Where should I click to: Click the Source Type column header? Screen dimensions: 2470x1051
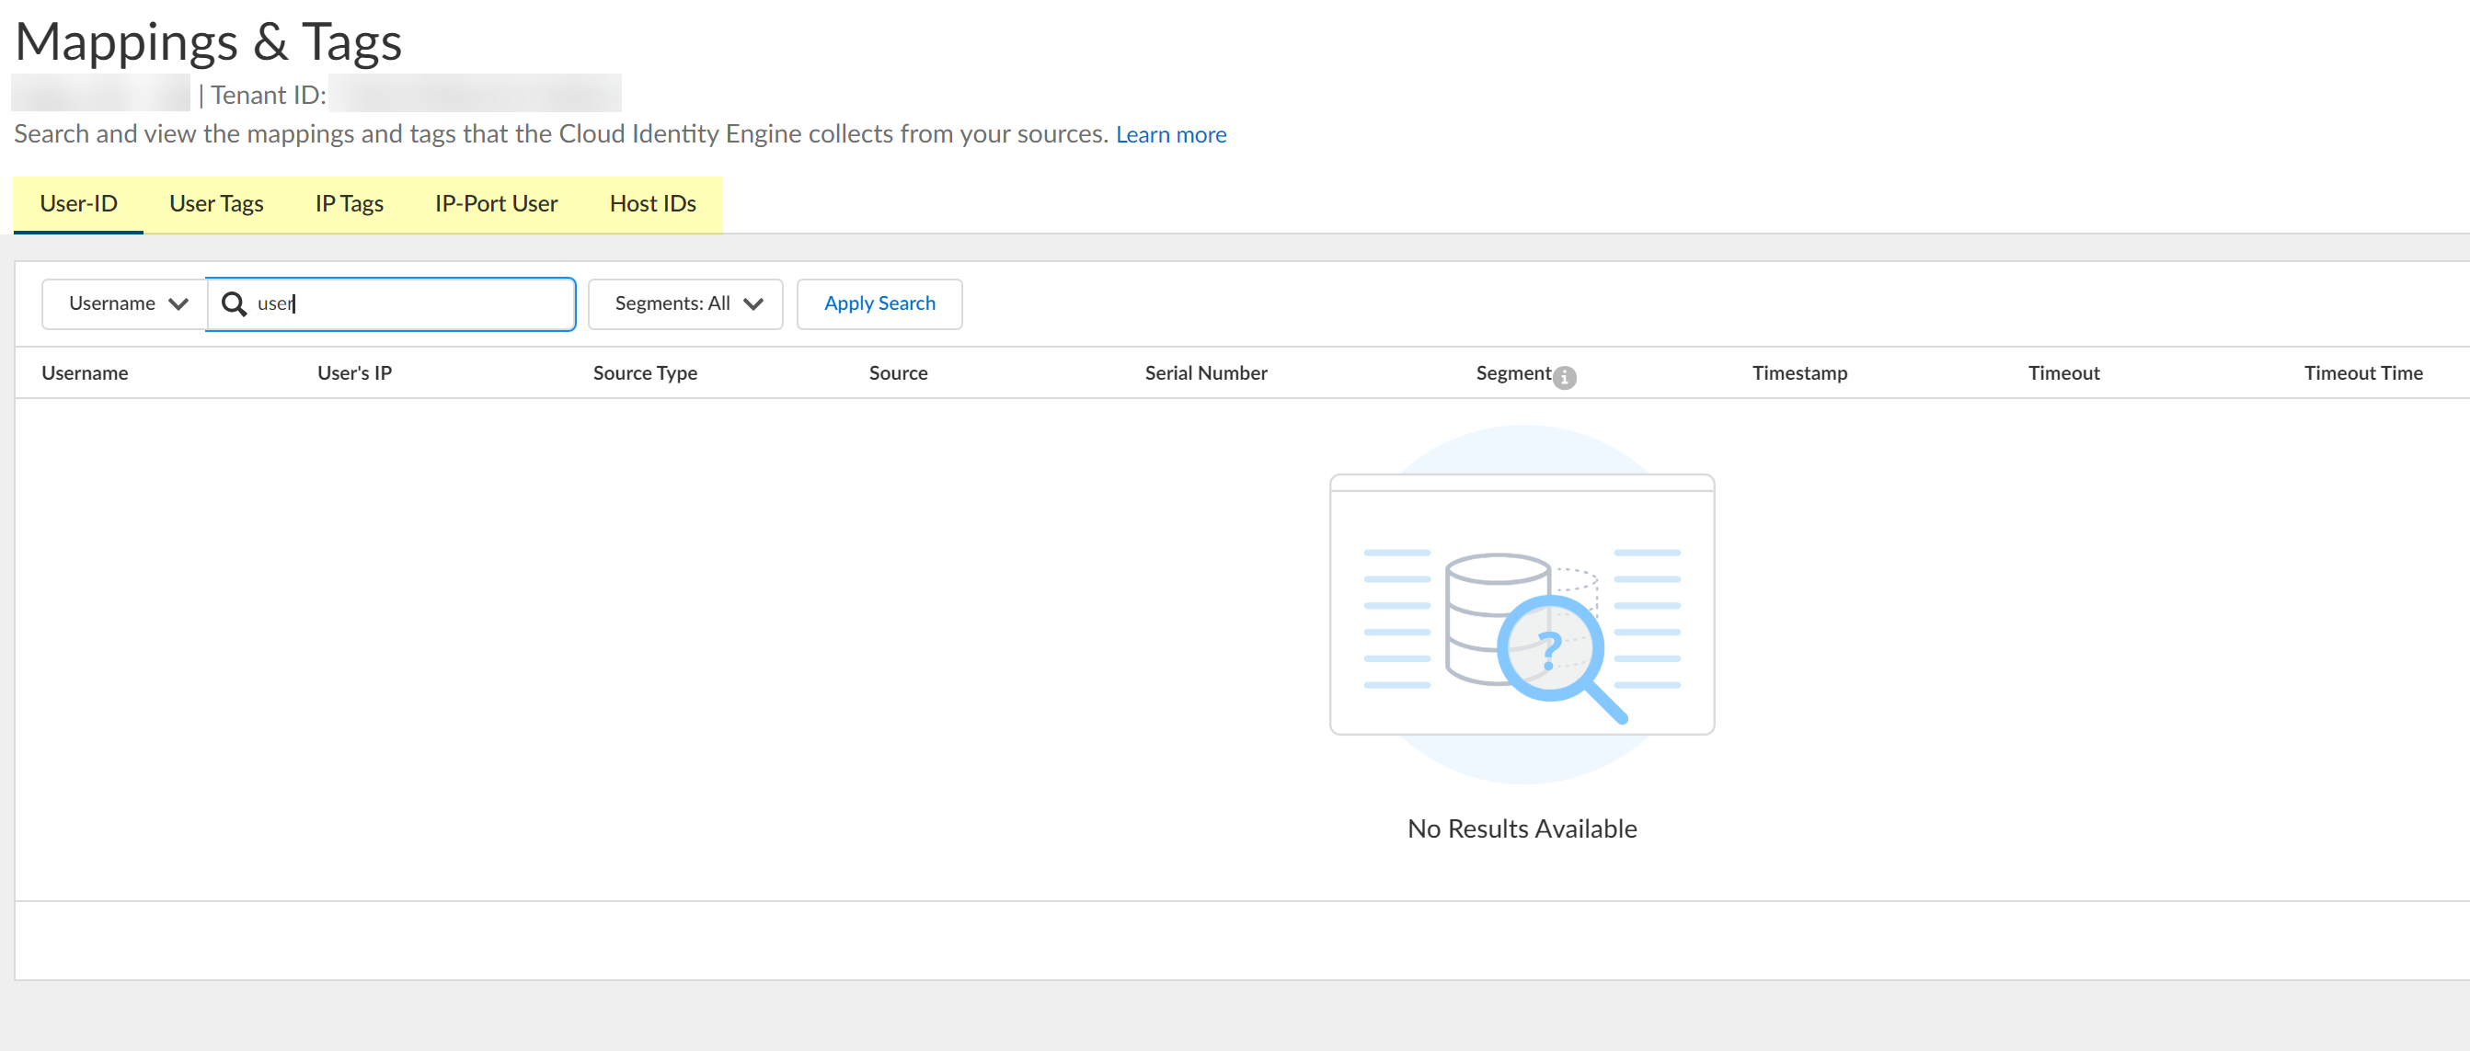tap(644, 372)
